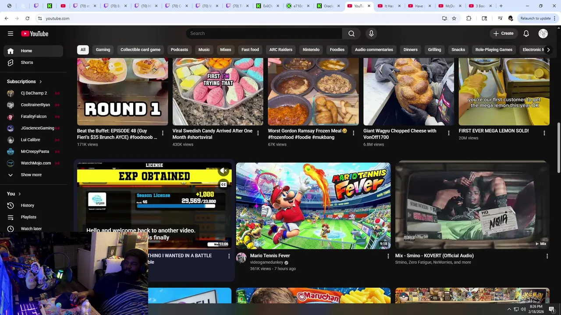Select the Foodies filter chip

point(337,50)
